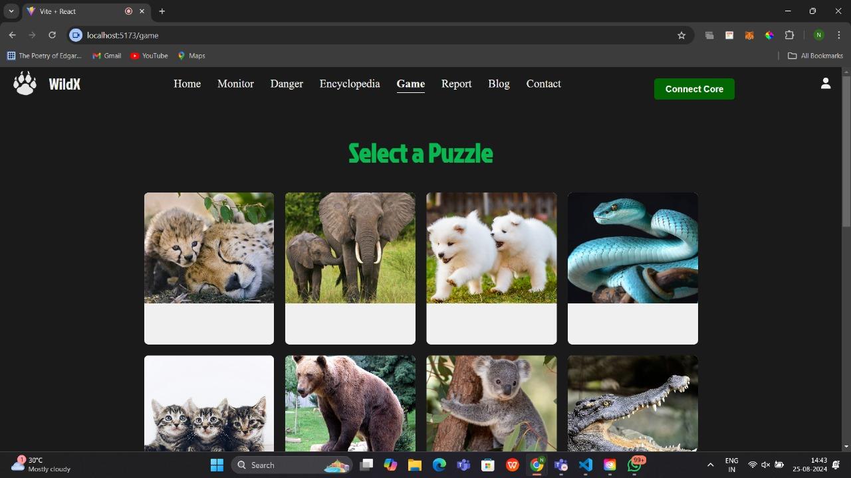Open the Encyclopedia page

[x=350, y=84]
